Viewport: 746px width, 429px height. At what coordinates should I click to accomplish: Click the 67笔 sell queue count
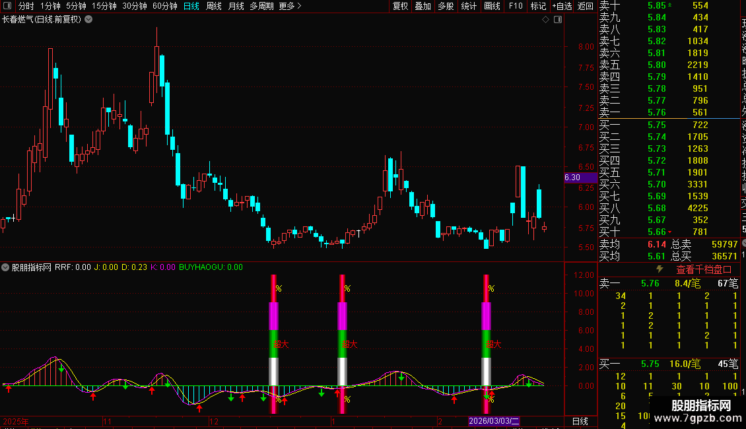tap(728, 283)
